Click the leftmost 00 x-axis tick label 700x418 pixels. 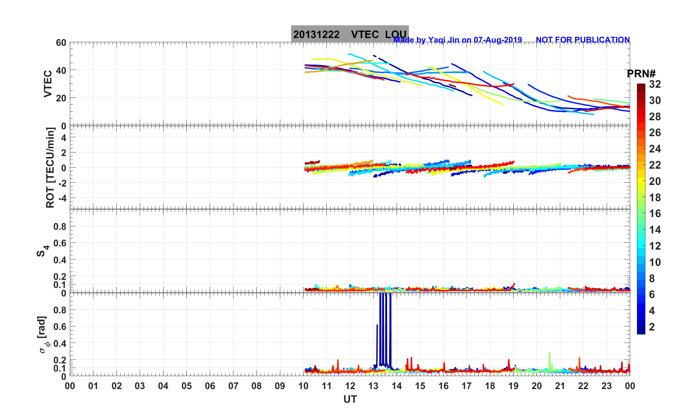pos(70,386)
